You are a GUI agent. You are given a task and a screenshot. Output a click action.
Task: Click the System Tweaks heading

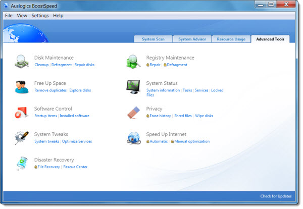(51, 134)
